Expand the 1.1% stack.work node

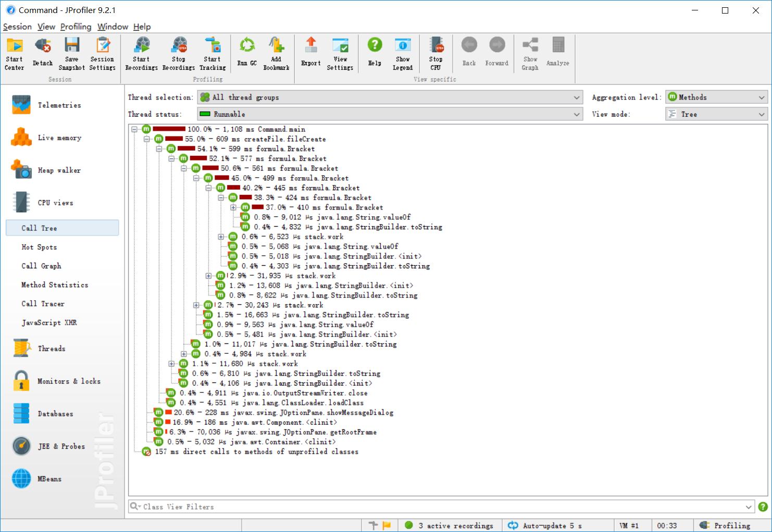(x=171, y=364)
